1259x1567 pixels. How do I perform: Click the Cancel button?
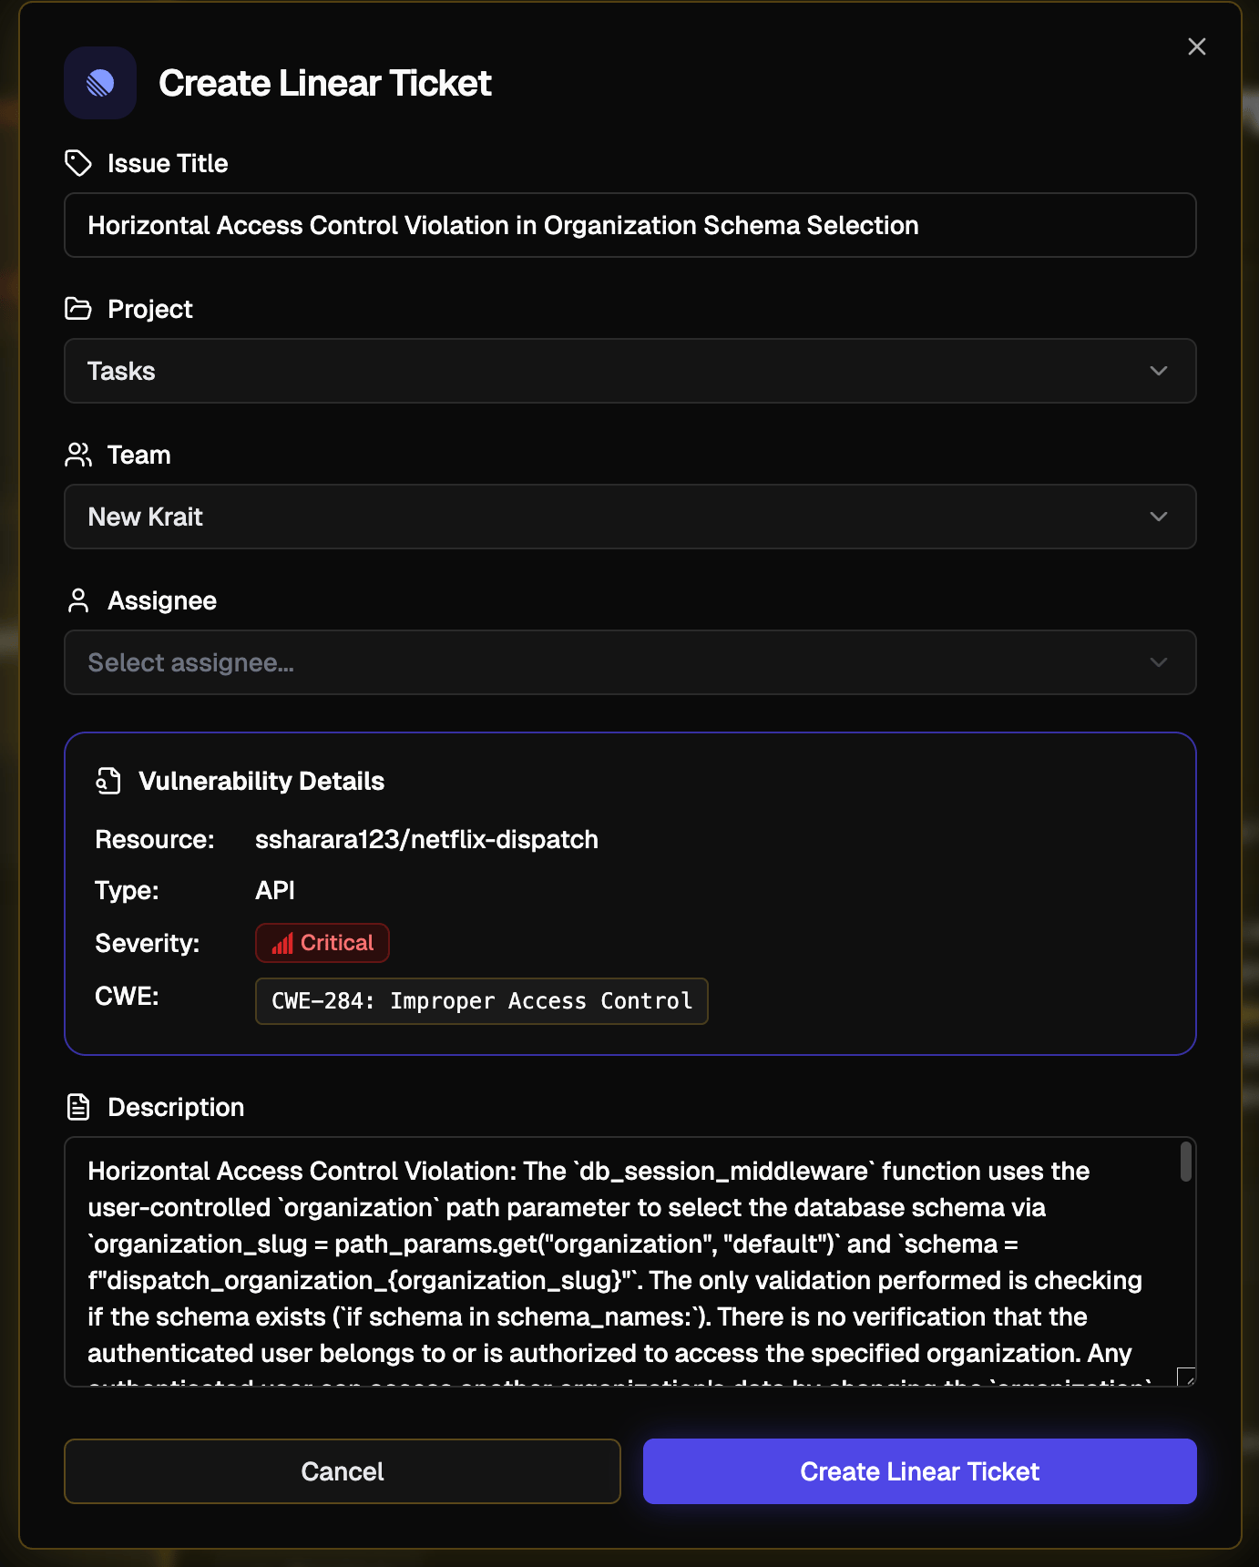[343, 1471]
